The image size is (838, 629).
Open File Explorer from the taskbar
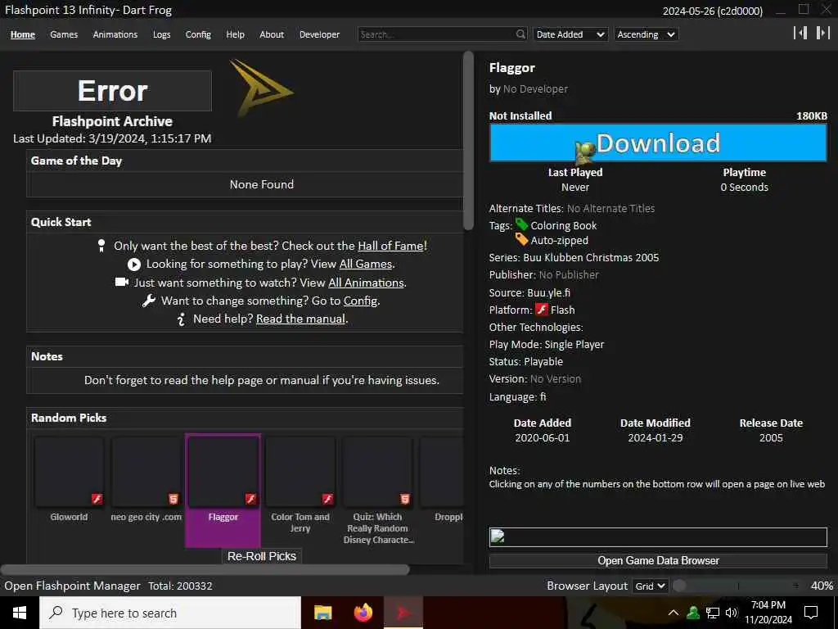click(322, 613)
